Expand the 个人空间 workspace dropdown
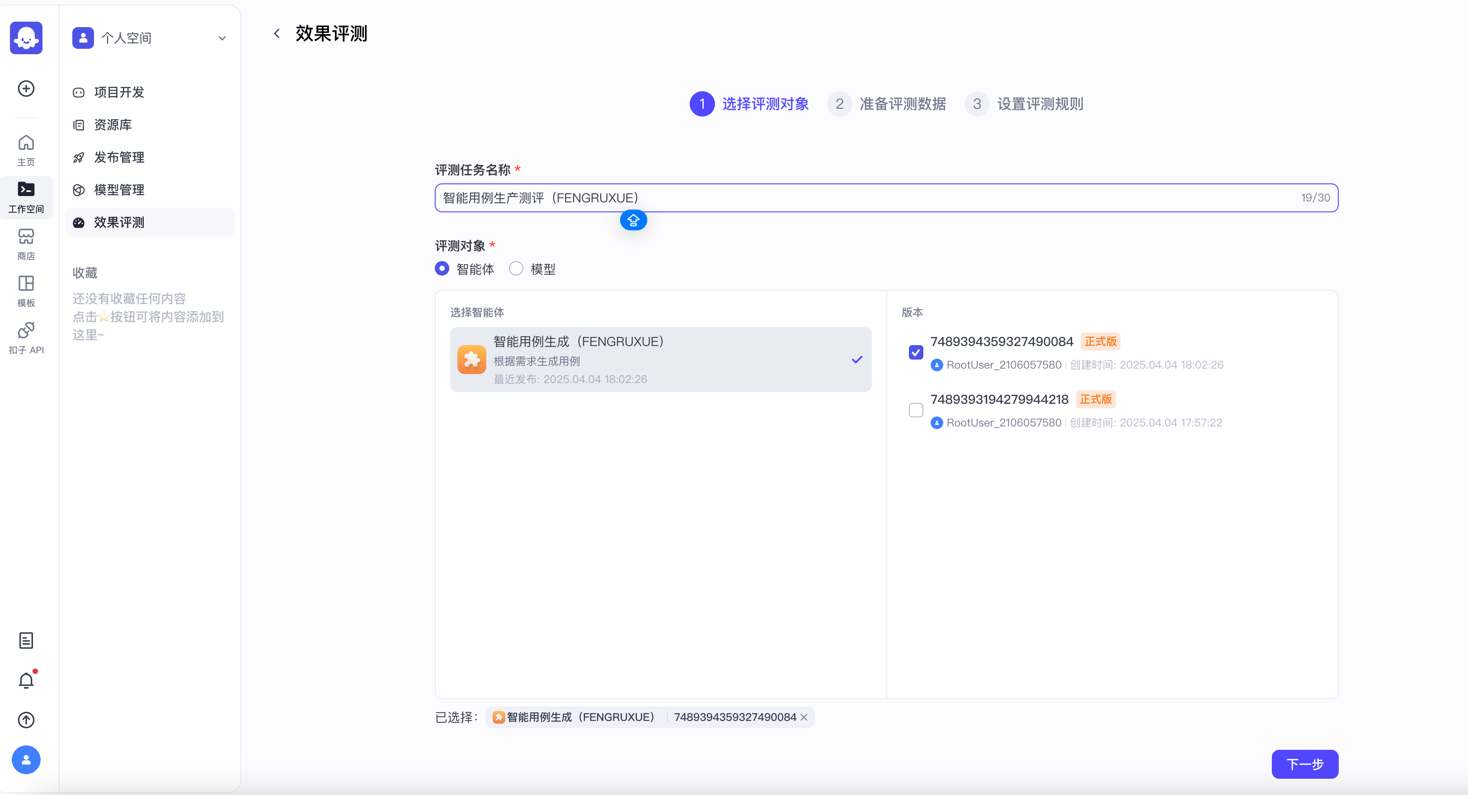 click(222, 38)
